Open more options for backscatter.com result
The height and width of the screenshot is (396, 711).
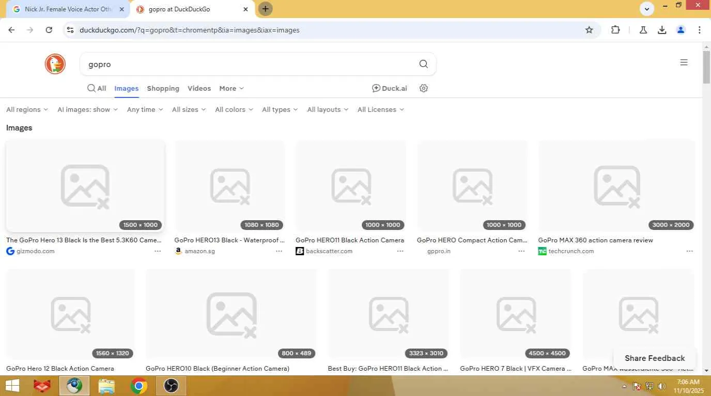(x=400, y=251)
